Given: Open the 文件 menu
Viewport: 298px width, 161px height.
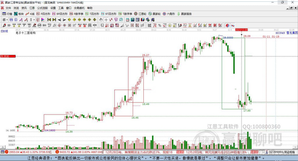Looking at the screenshot, I should click(8, 8).
